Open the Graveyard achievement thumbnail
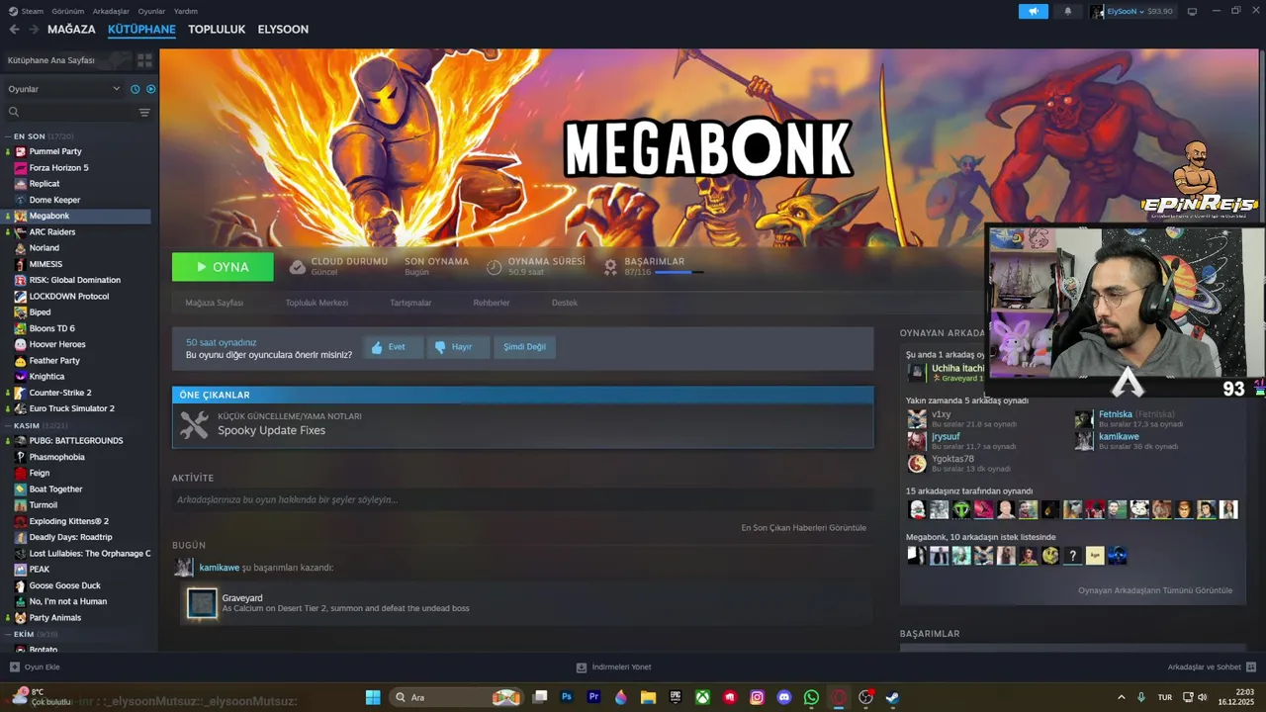Image resolution: width=1266 pixels, height=712 pixels. pyautogui.click(x=202, y=603)
